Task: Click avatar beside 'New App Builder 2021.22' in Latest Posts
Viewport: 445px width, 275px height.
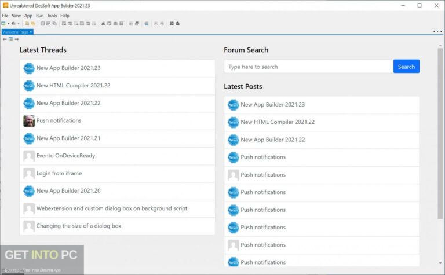Action: coord(234,140)
